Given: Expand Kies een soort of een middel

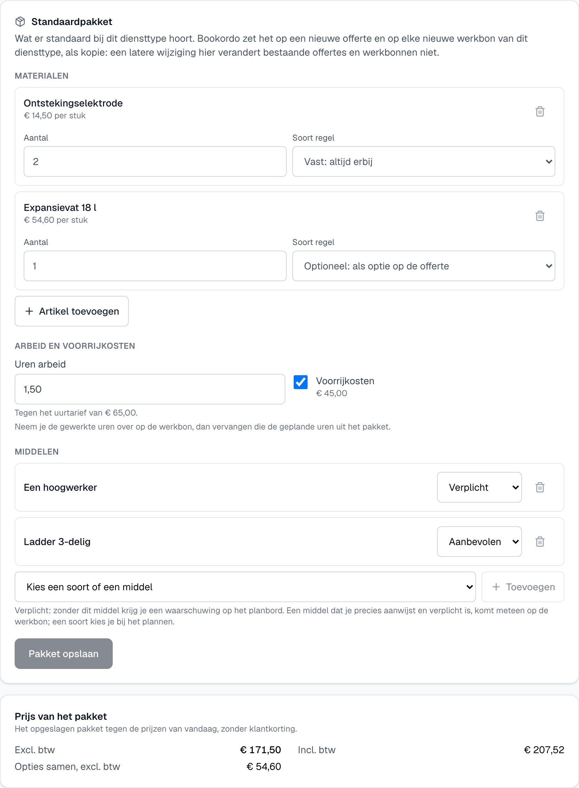Looking at the screenshot, I should (245, 587).
